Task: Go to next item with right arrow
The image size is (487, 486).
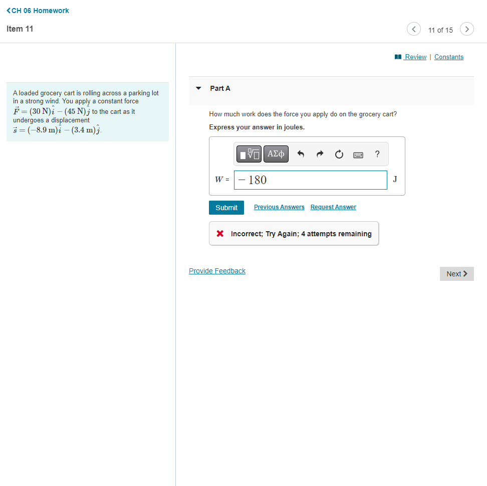Action: click(466, 29)
